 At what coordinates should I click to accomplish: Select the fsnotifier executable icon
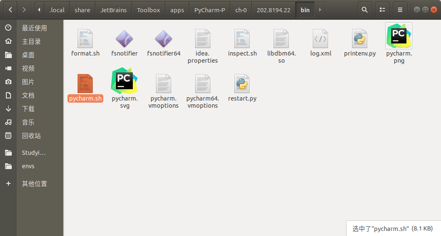[124, 39]
